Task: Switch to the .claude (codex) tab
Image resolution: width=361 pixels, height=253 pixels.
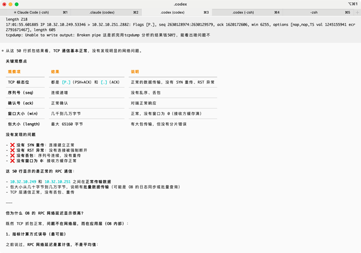Action: point(106,13)
